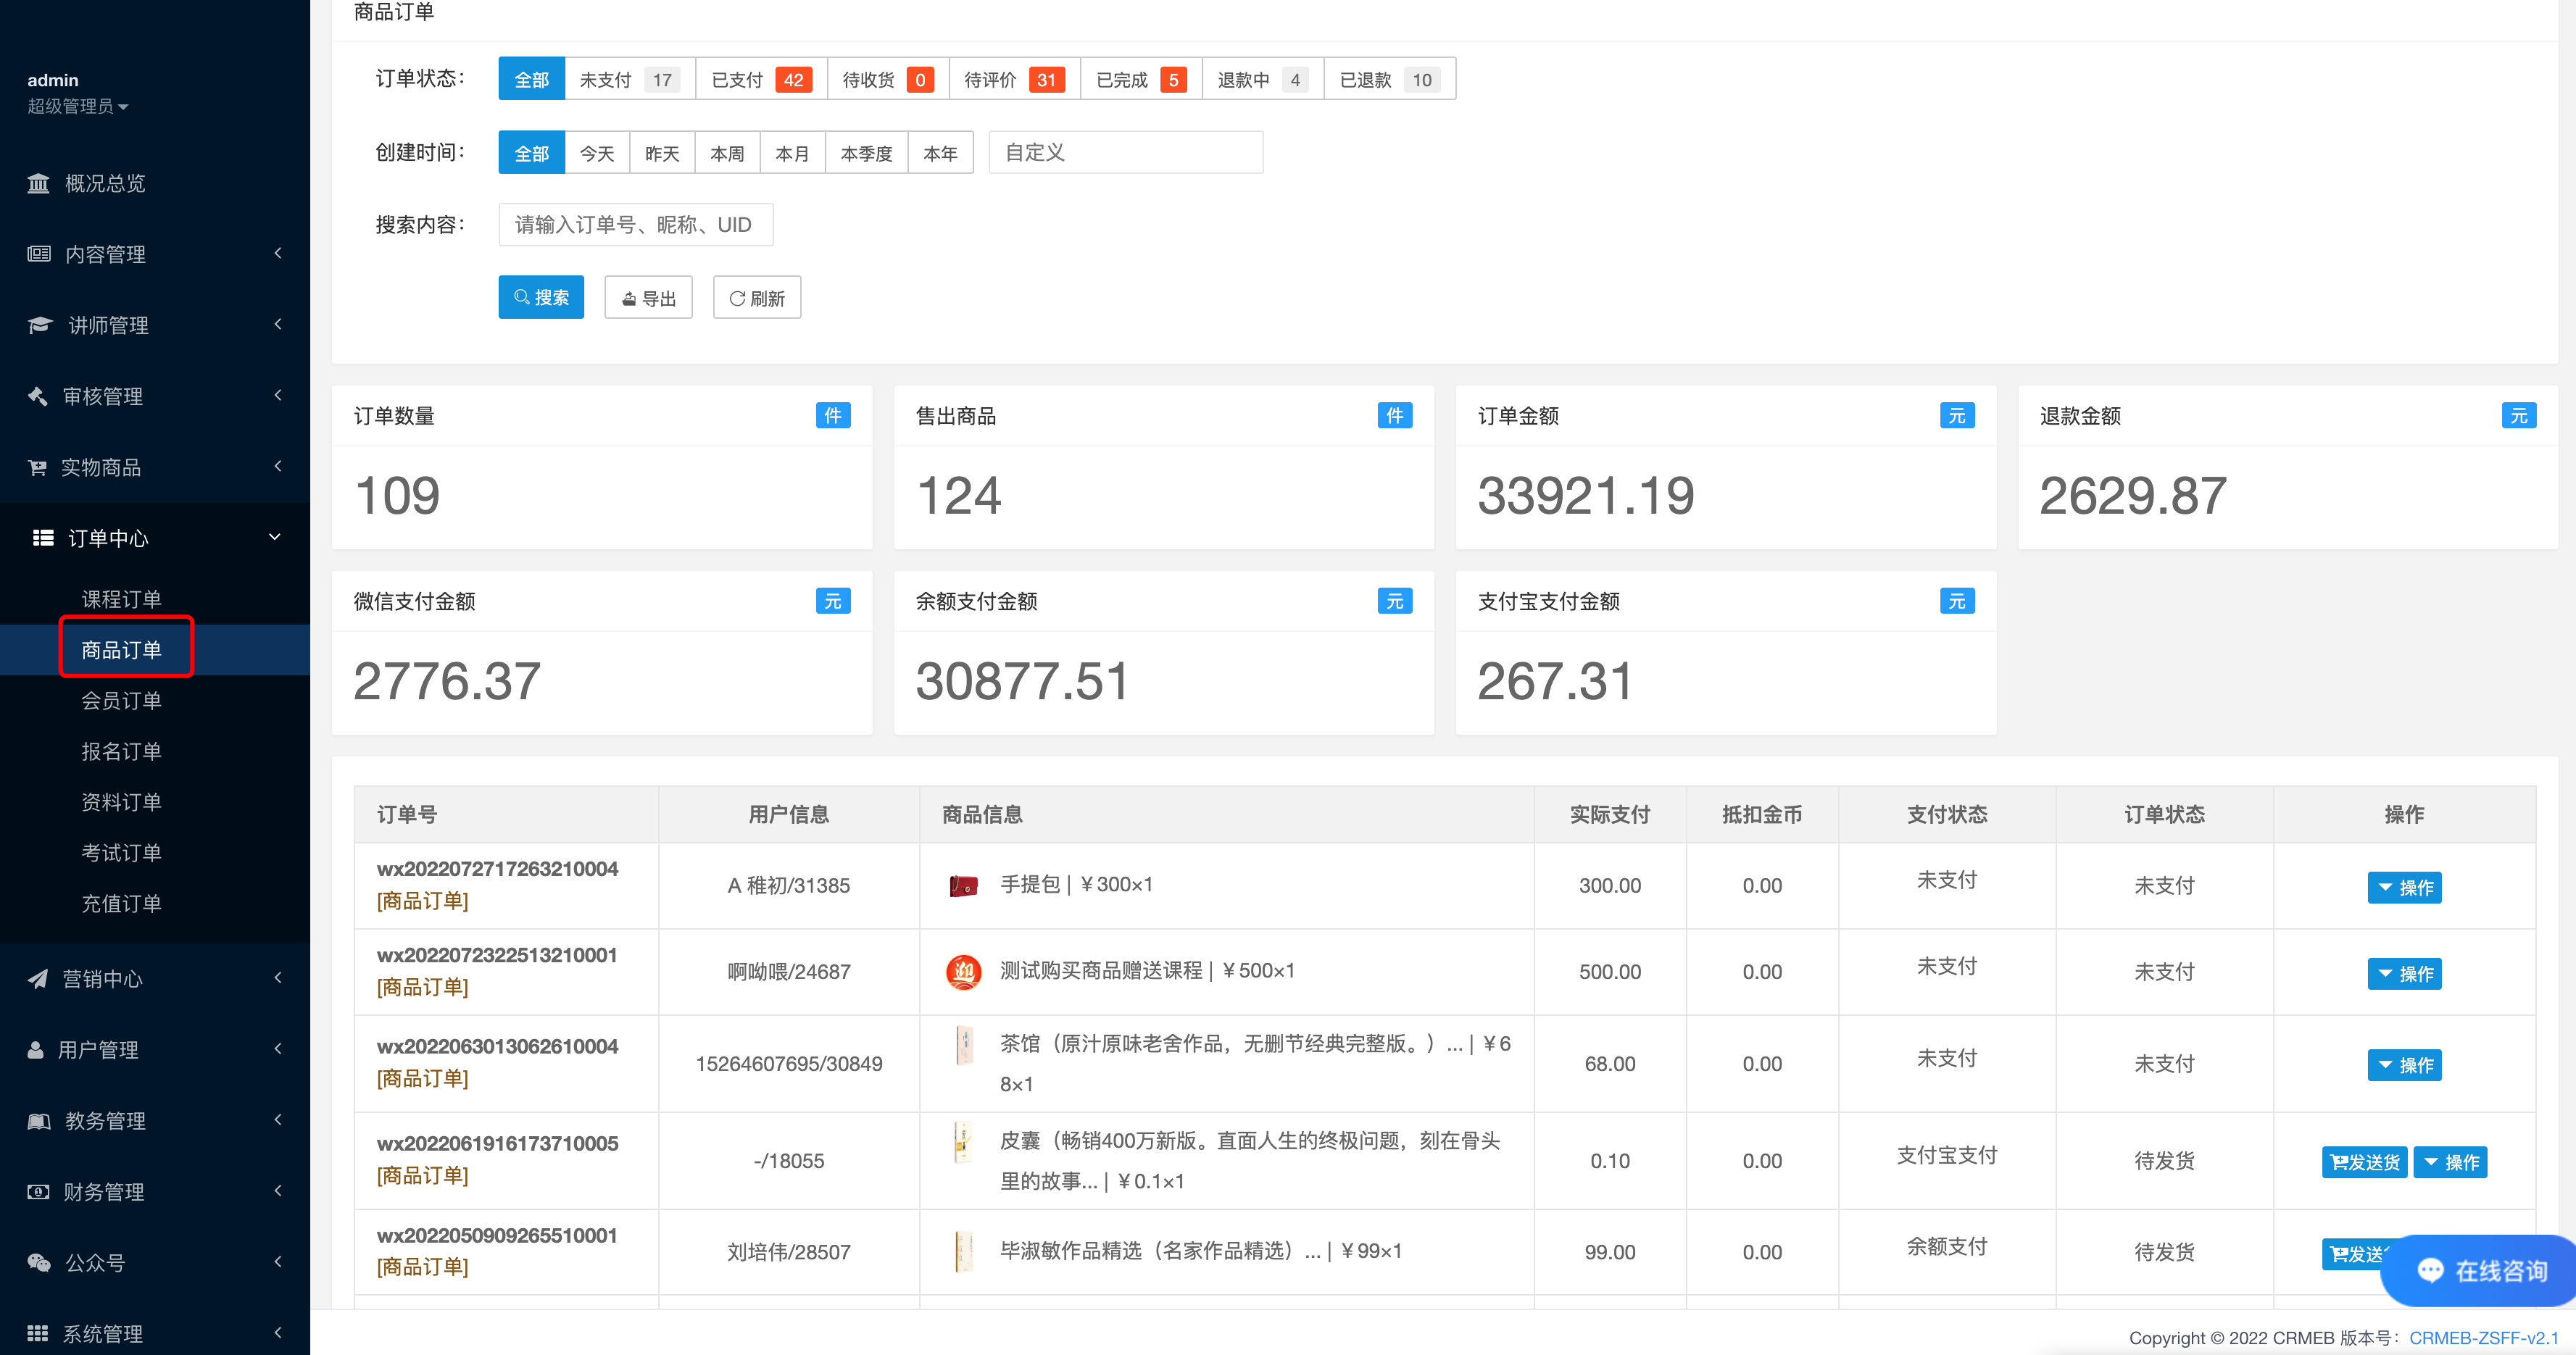Screen dimensions: 2576x1355
Task: Open 商品订单 in sidebar
Action: (121, 650)
